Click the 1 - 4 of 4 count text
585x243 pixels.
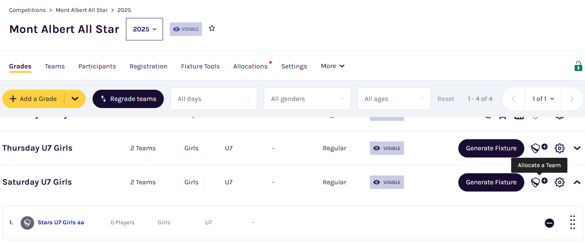tap(480, 99)
